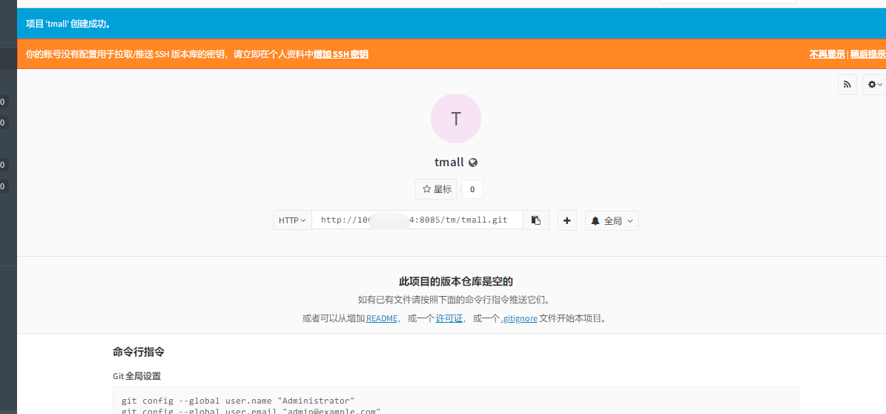
Task: Open the HTTP protocol dropdown
Action: 292,220
